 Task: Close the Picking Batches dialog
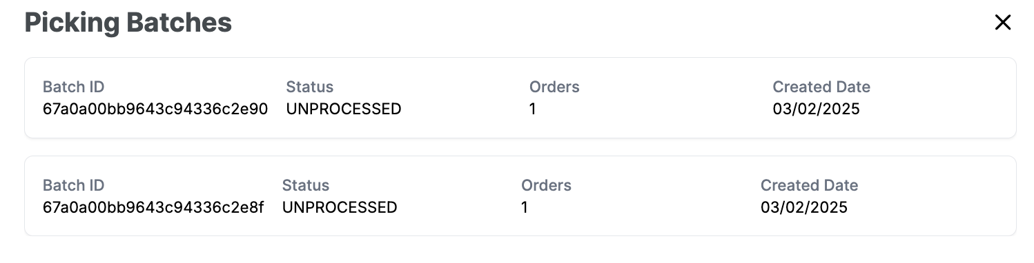coord(1002,23)
